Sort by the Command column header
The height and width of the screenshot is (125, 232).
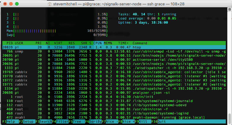point(140,43)
